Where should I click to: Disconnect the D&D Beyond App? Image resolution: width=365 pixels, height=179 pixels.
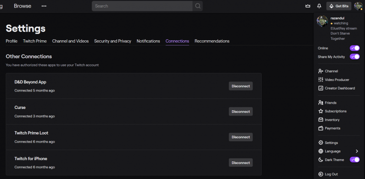coord(241,86)
